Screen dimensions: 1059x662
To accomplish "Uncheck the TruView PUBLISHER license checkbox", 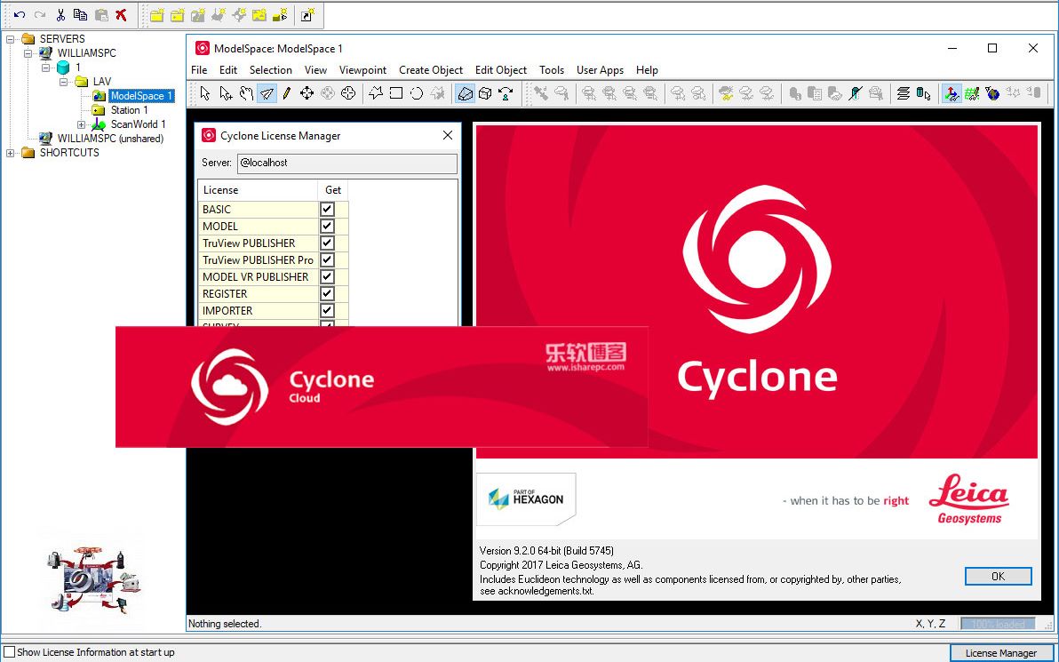I will 327,243.
